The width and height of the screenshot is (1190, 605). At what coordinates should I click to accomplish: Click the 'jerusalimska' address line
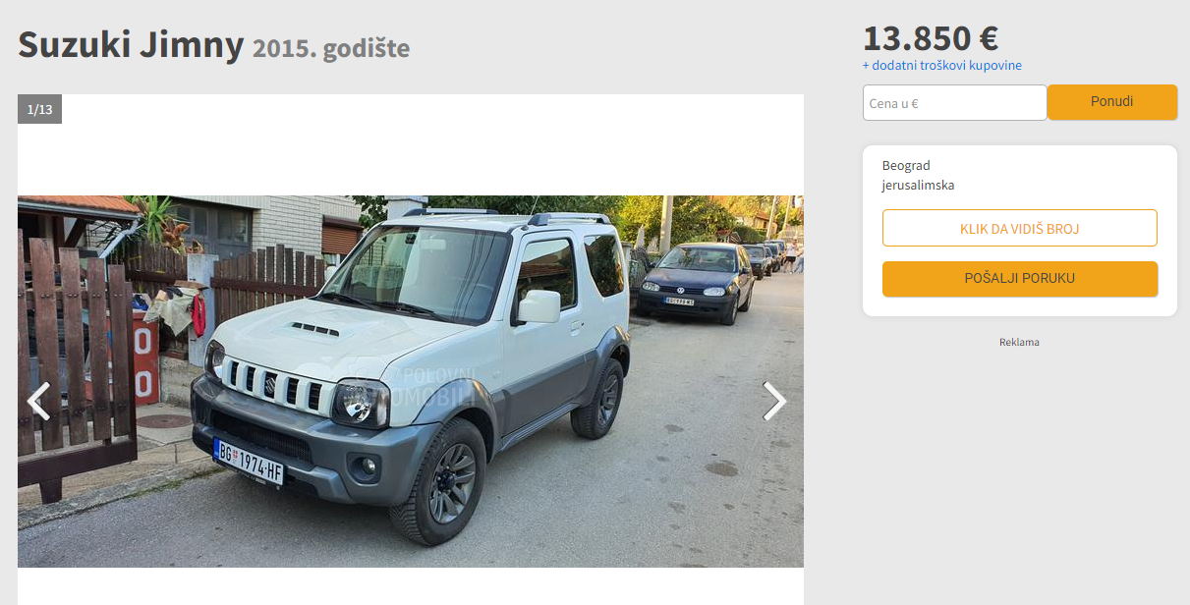(x=918, y=185)
